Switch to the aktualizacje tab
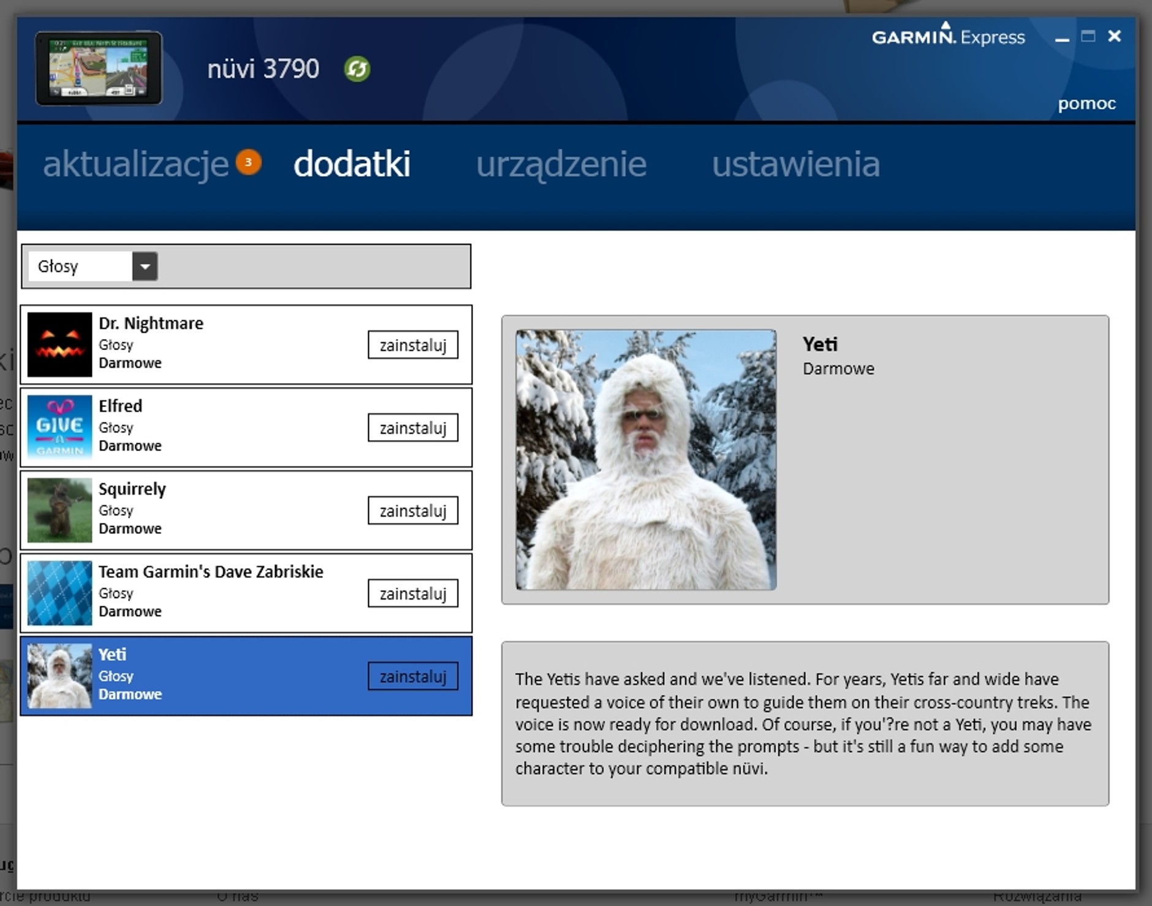The image size is (1152, 906). pyautogui.click(x=135, y=164)
